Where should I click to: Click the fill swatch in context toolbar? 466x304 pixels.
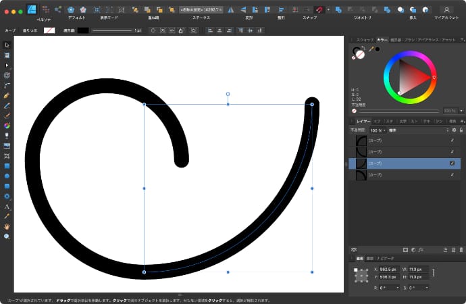(49, 30)
